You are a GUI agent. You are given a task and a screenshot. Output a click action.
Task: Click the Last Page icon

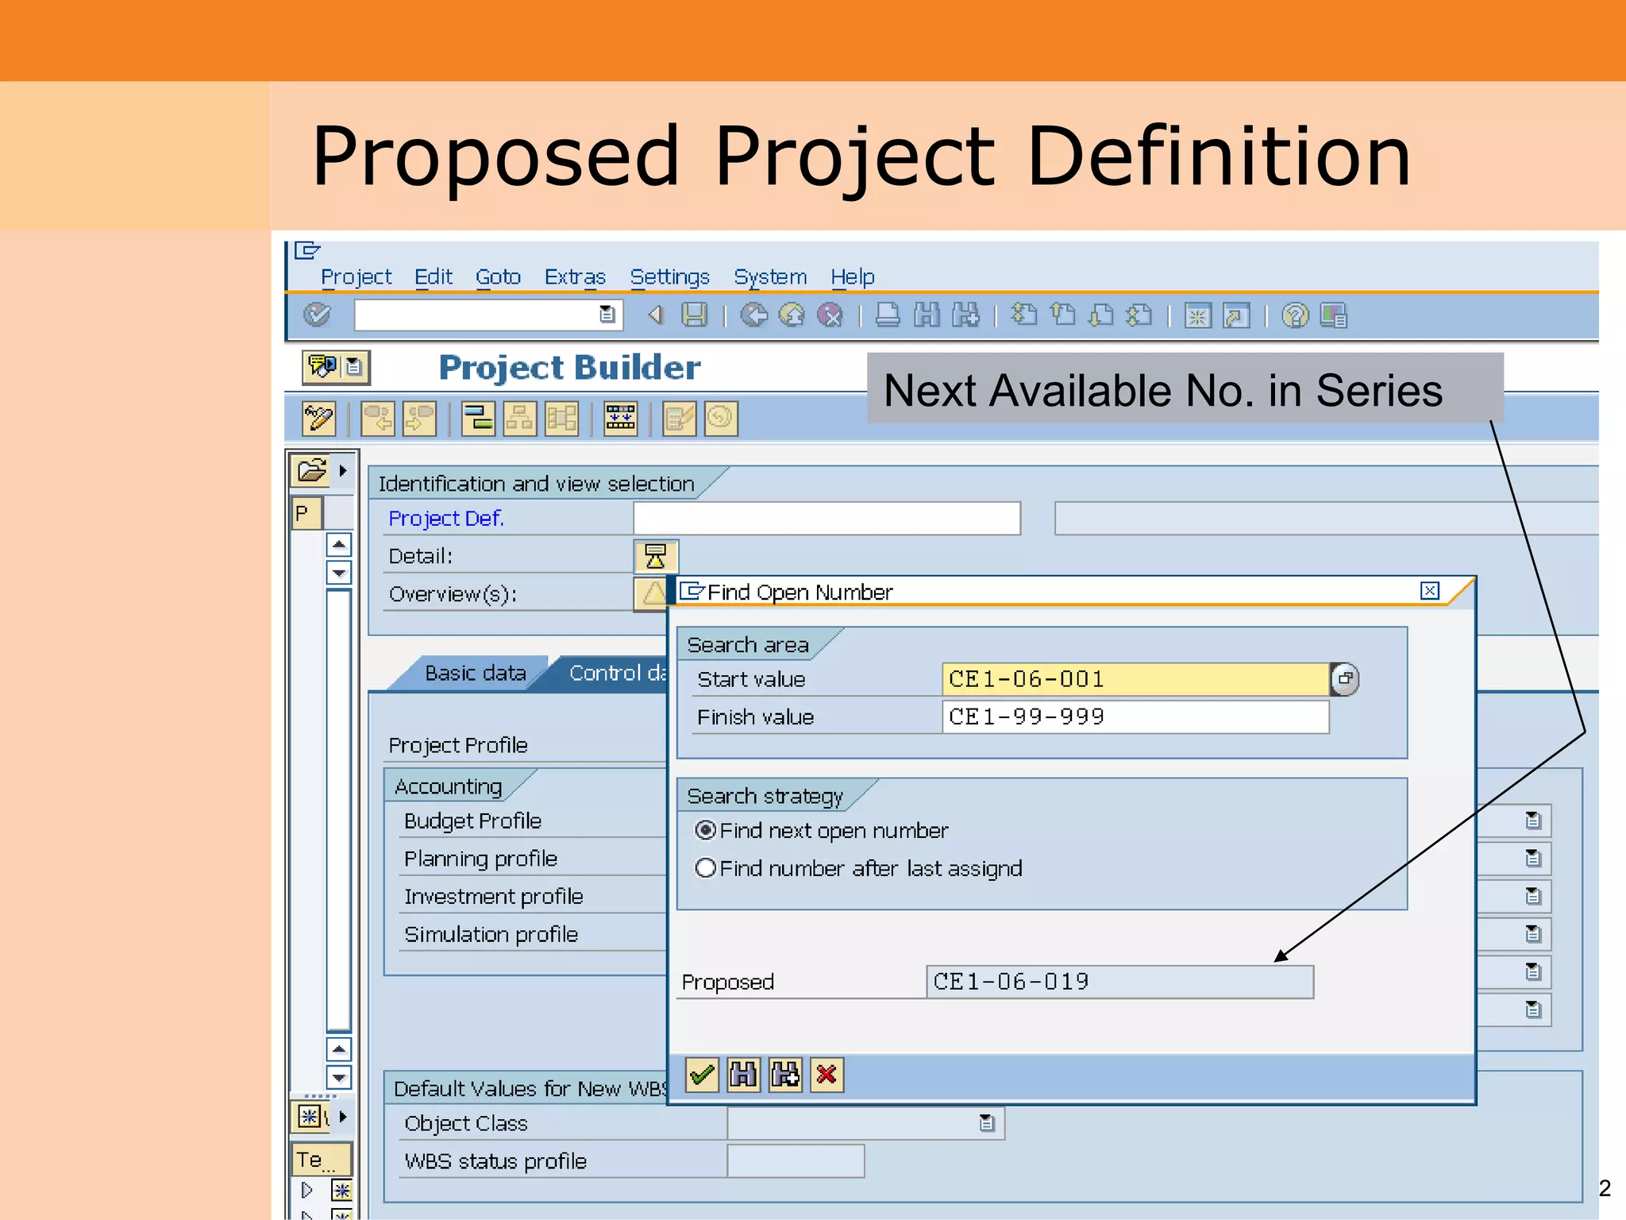click(1139, 315)
